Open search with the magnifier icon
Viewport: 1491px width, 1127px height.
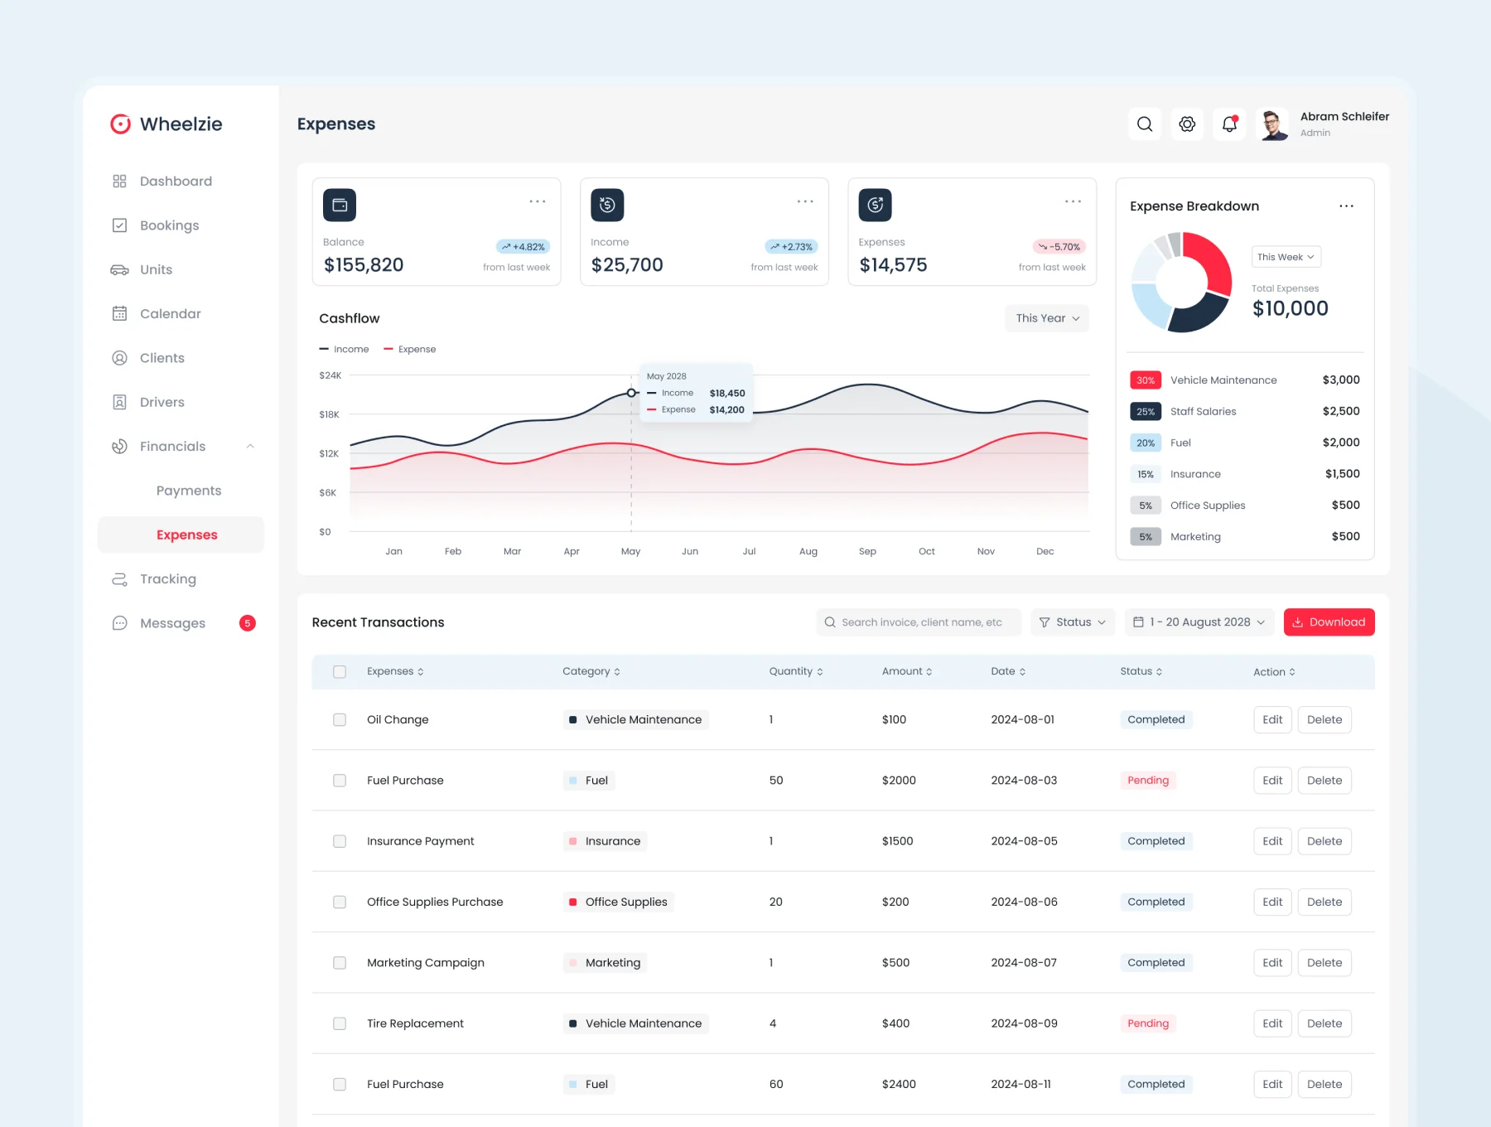pos(1145,124)
